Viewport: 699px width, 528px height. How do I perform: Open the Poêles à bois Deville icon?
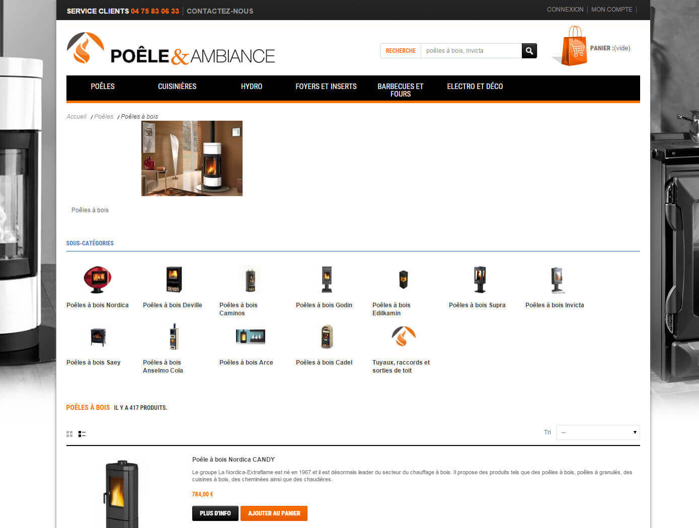[x=174, y=280]
